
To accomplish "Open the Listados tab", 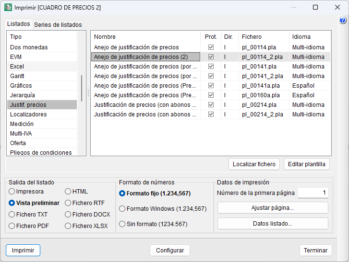I will click(x=18, y=24).
